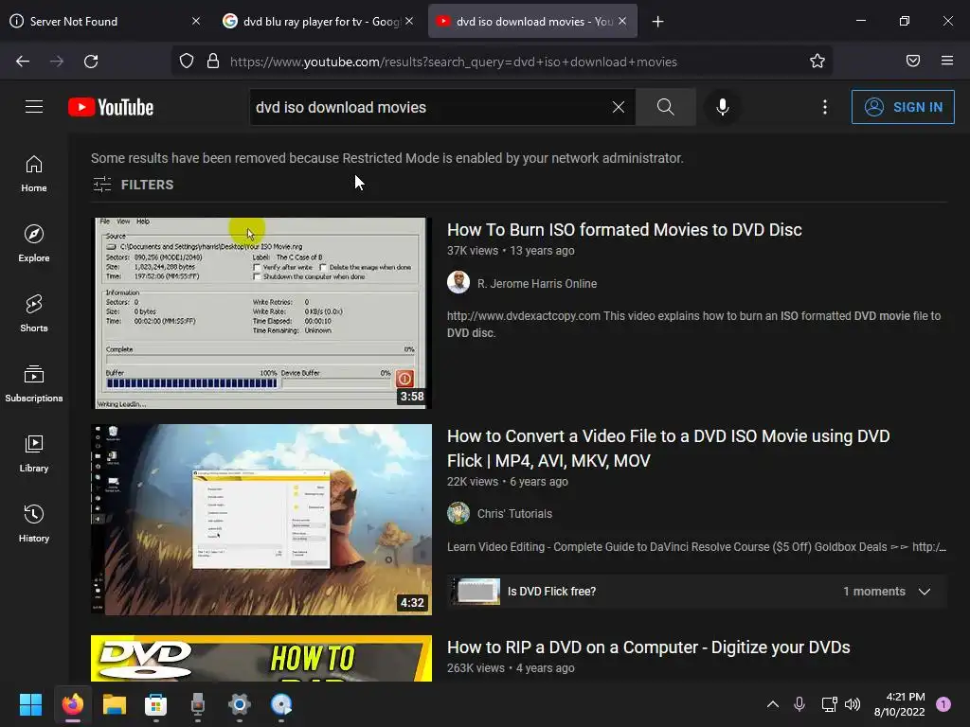The height and width of the screenshot is (727, 970).
Task: Click the 263K views 4 years ago text
Action: (x=511, y=668)
